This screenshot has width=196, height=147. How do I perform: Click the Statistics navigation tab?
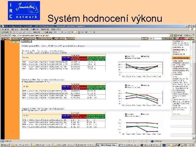(x=28, y=38)
